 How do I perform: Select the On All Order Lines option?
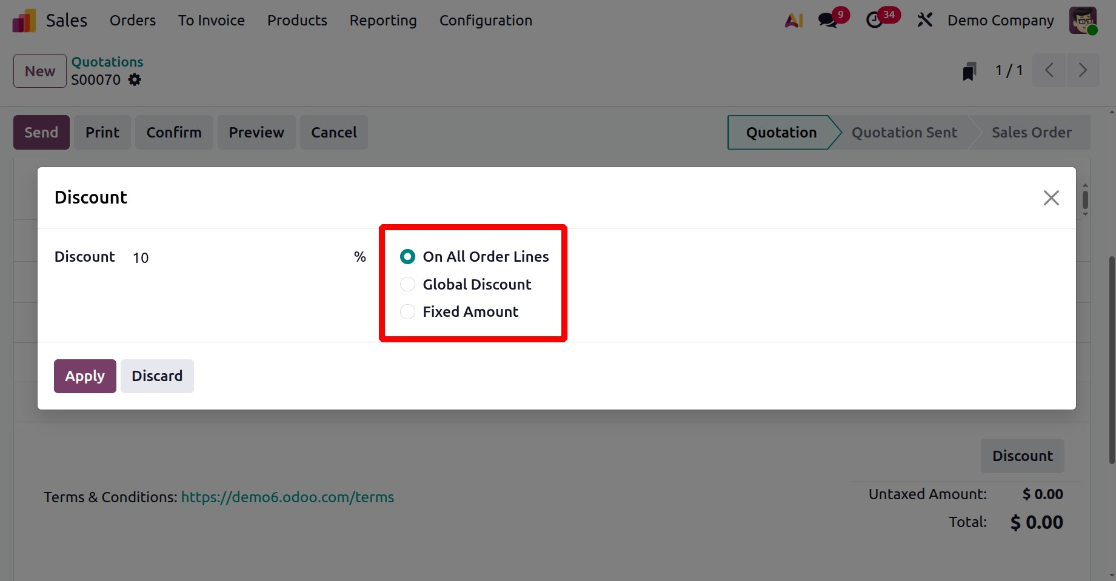(407, 256)
